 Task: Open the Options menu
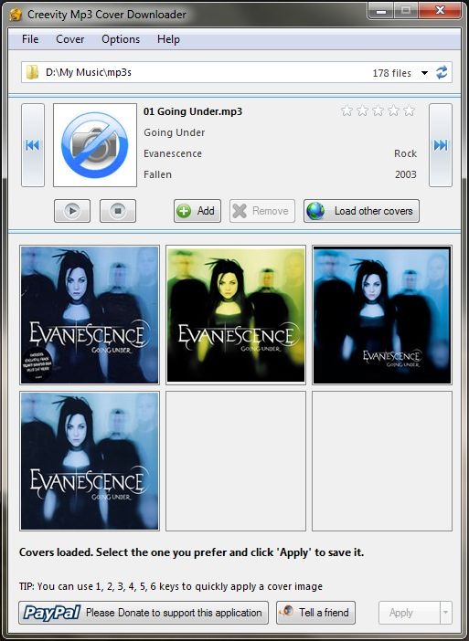click(121, 39)
